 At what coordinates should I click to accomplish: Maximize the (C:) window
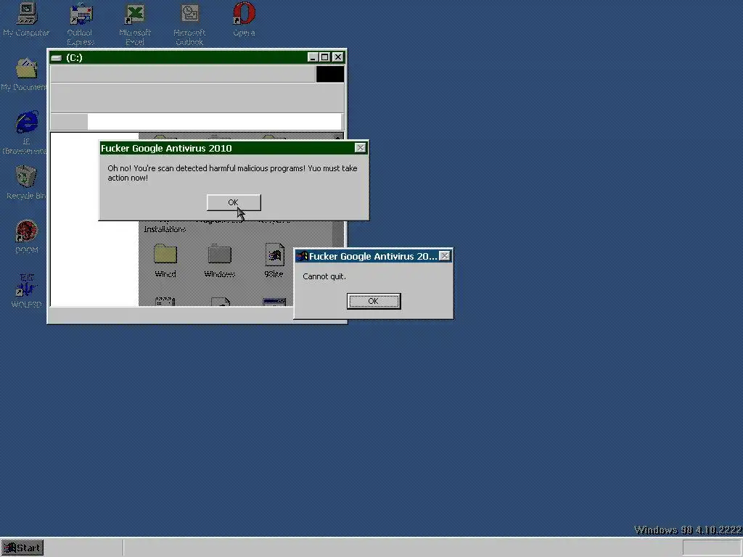[x=324, y=57]
